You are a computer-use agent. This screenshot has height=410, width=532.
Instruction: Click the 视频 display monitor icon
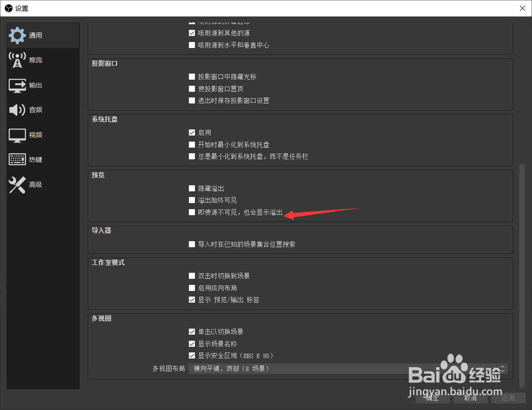pos(17,135)
